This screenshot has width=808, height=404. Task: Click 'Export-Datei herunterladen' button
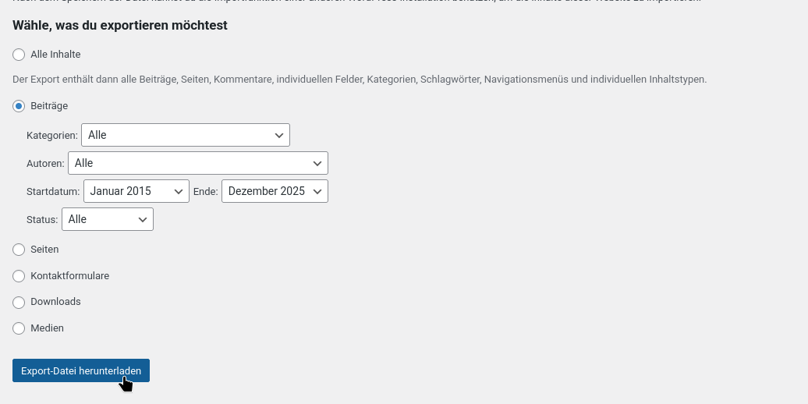80,370
